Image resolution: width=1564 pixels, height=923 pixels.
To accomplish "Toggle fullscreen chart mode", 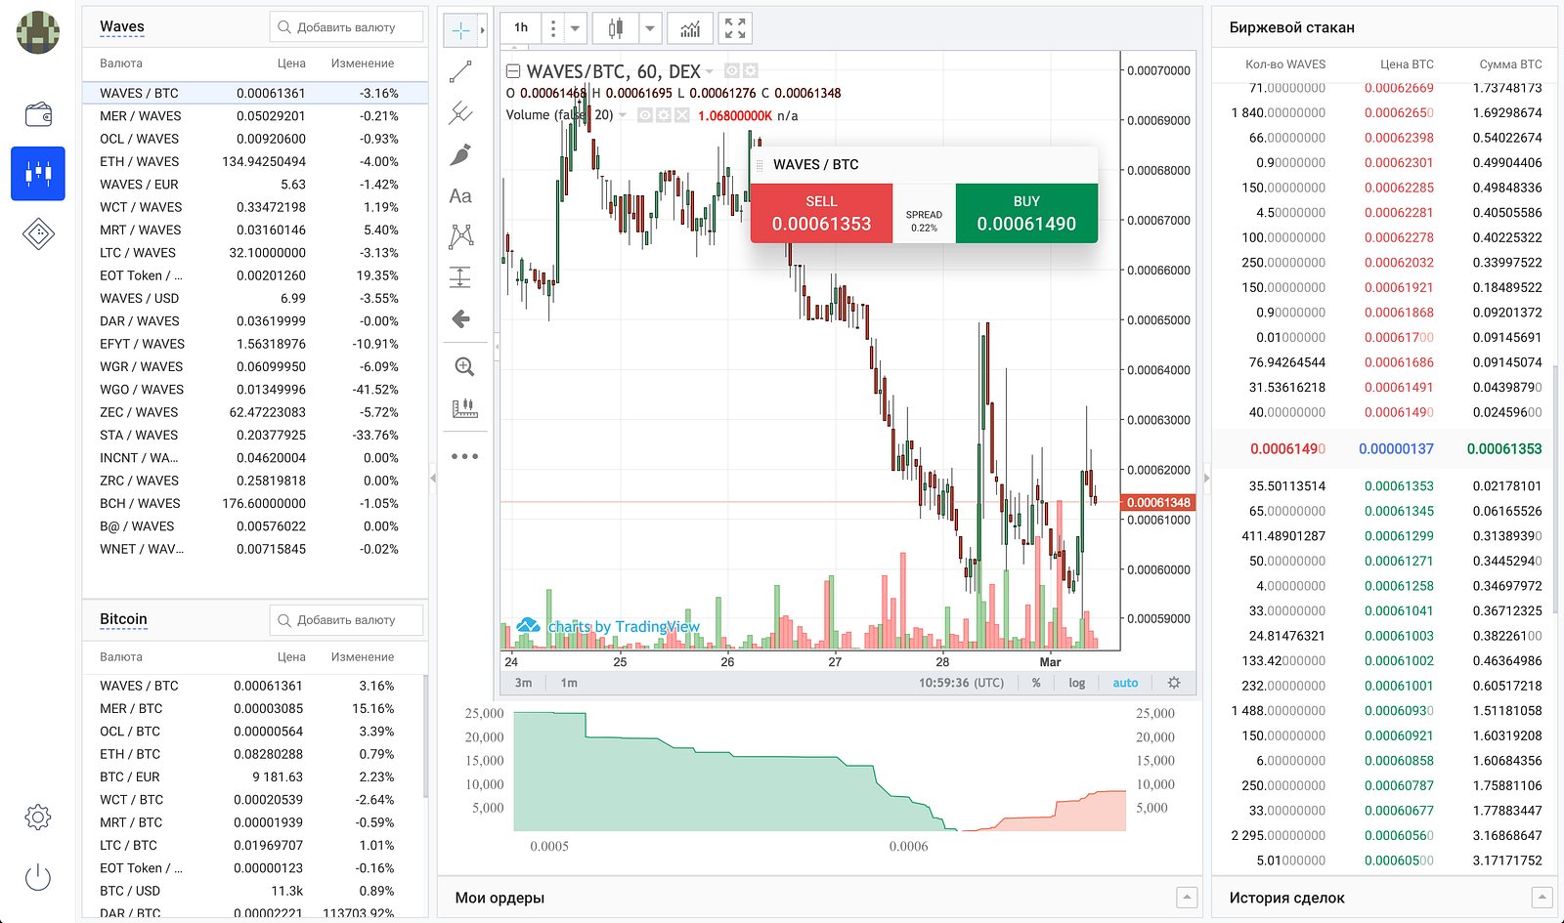I will pos(735,28).
